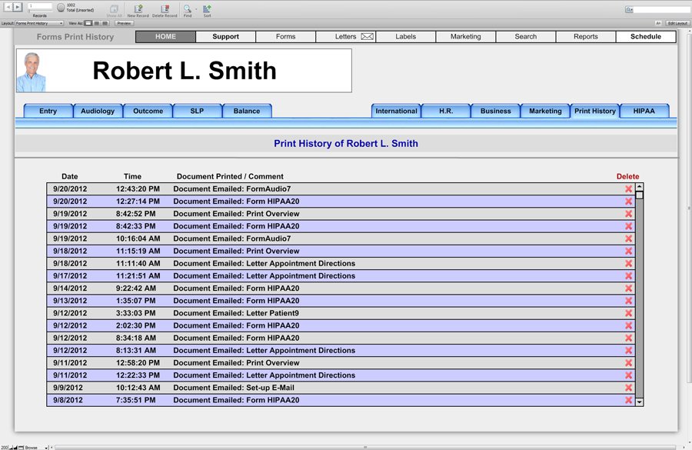Screen dimensions: 692x450
Task: Switch to View As table
Action: point(105,23)
